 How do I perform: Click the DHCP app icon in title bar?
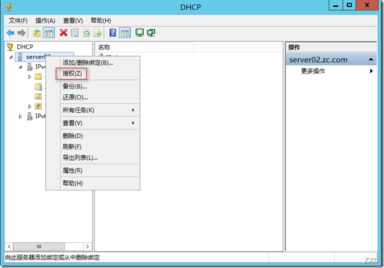8,7
